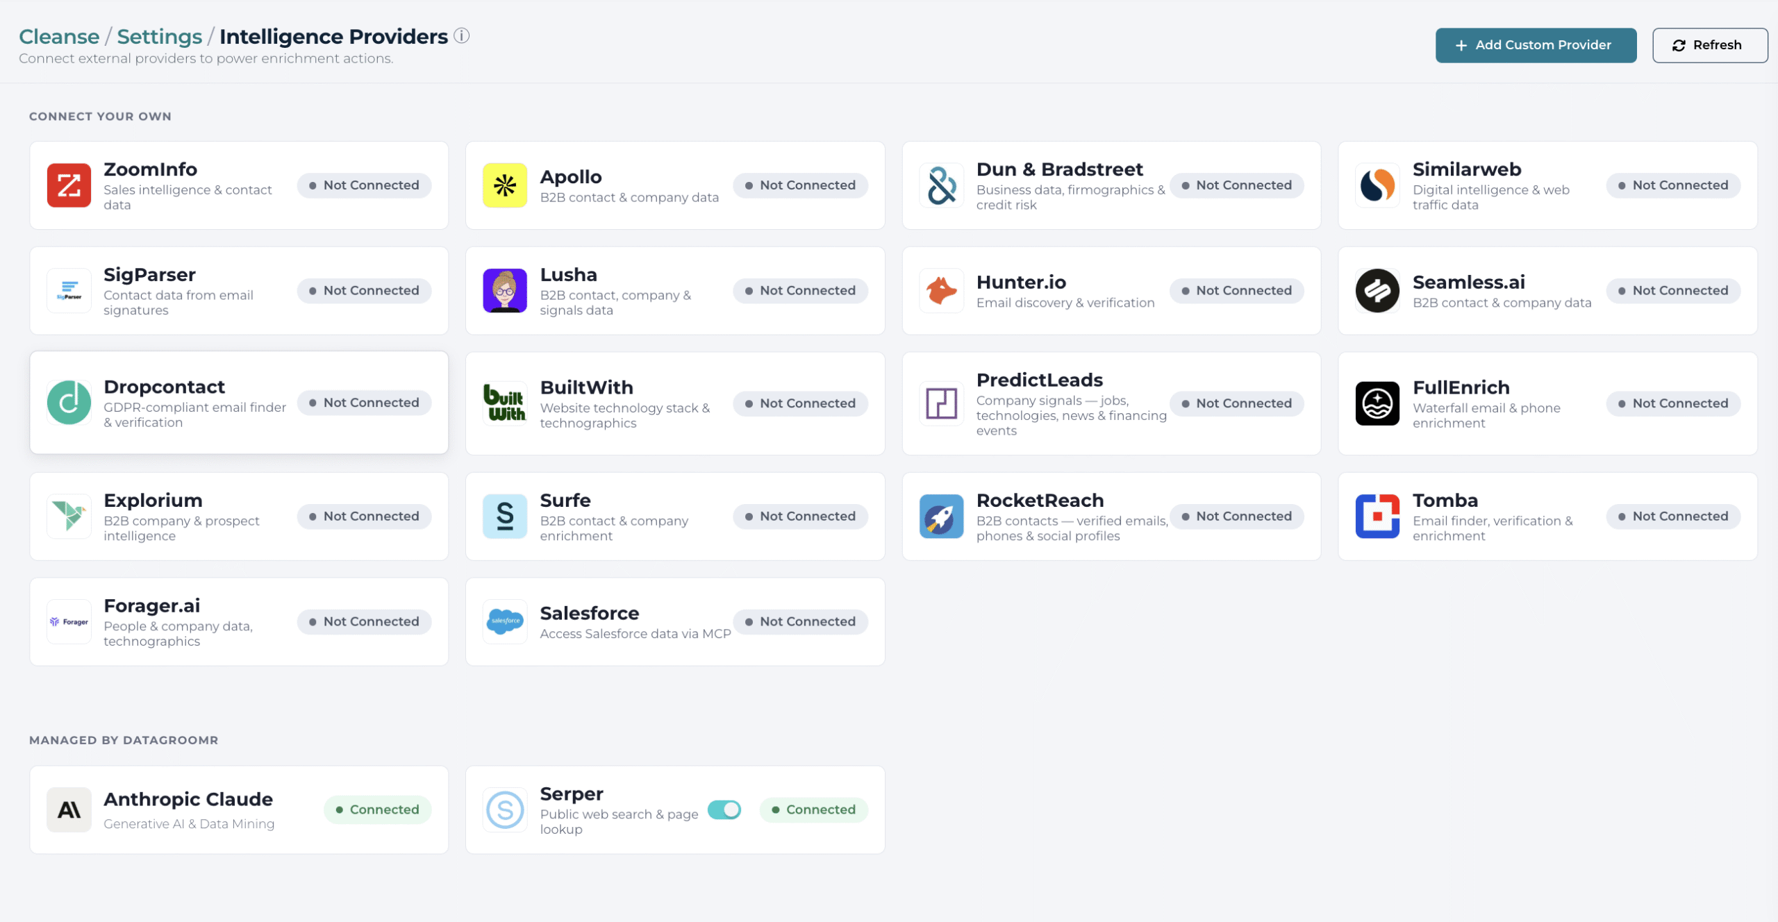The image size is (1778, 922).
Task: Click the Dun & Bradstreet ampersand logo
Action: pos(941,185)
